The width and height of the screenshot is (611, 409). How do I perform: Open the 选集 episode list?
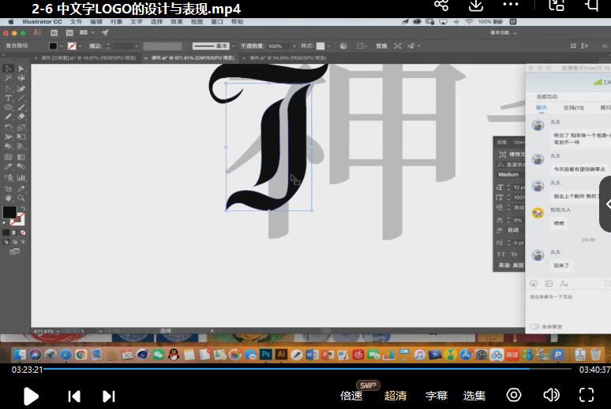[x=474, y=396]
